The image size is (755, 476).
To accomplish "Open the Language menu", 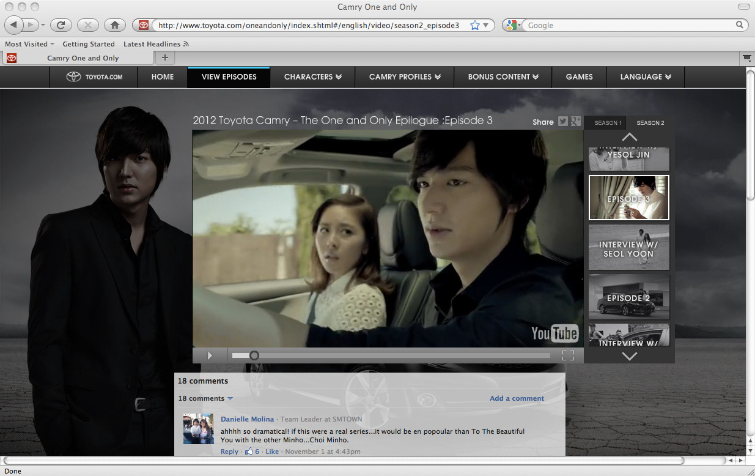I will pos(646,77).
